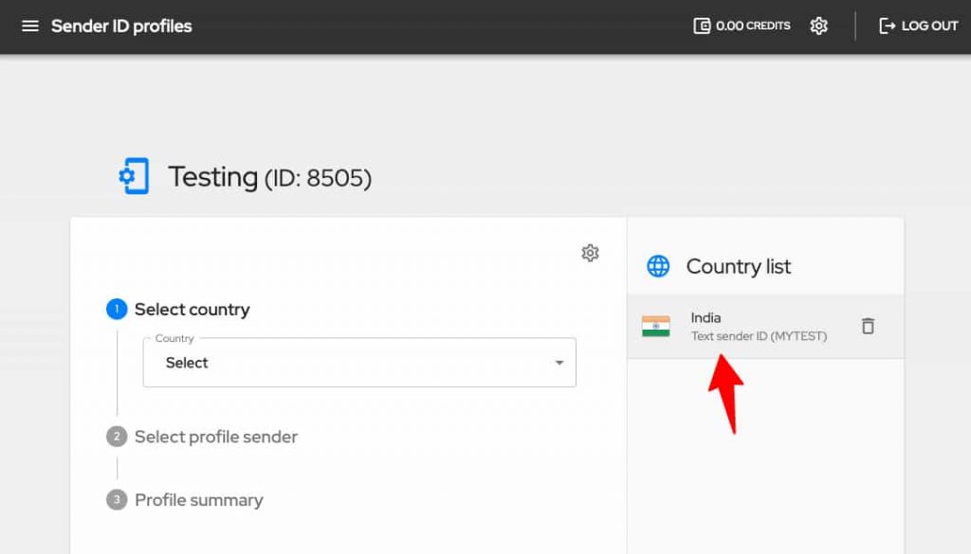Click the logout arrow icon

887,26
